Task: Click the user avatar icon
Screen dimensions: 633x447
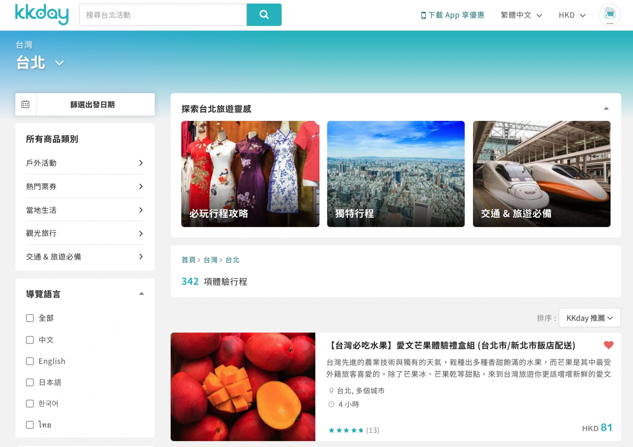Action: click(610, 15)
